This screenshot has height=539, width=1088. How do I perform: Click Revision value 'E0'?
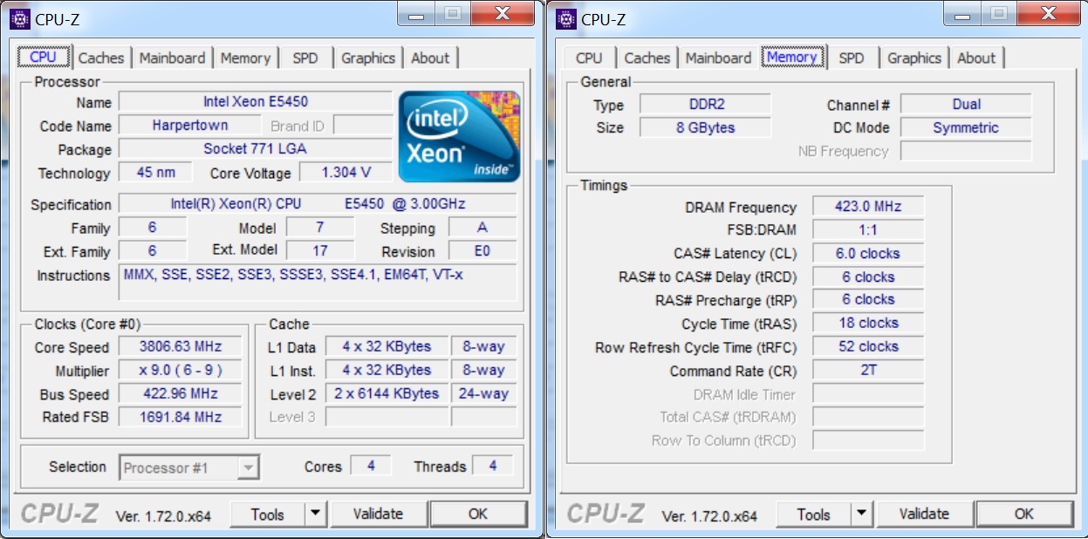click(x=482, y=251)
